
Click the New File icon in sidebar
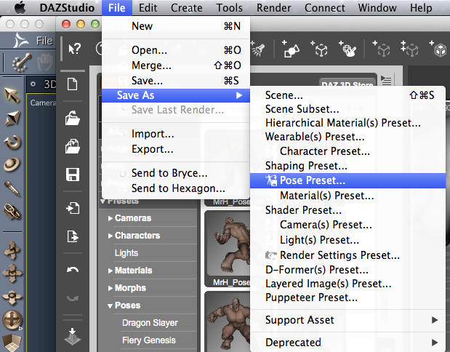(x=73, y=84)
